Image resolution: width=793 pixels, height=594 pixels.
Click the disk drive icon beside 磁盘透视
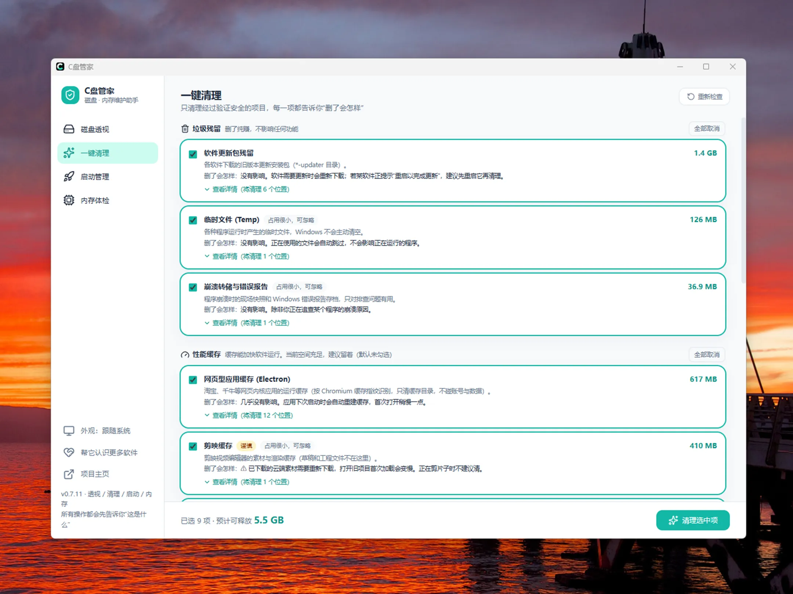(69, 129)
